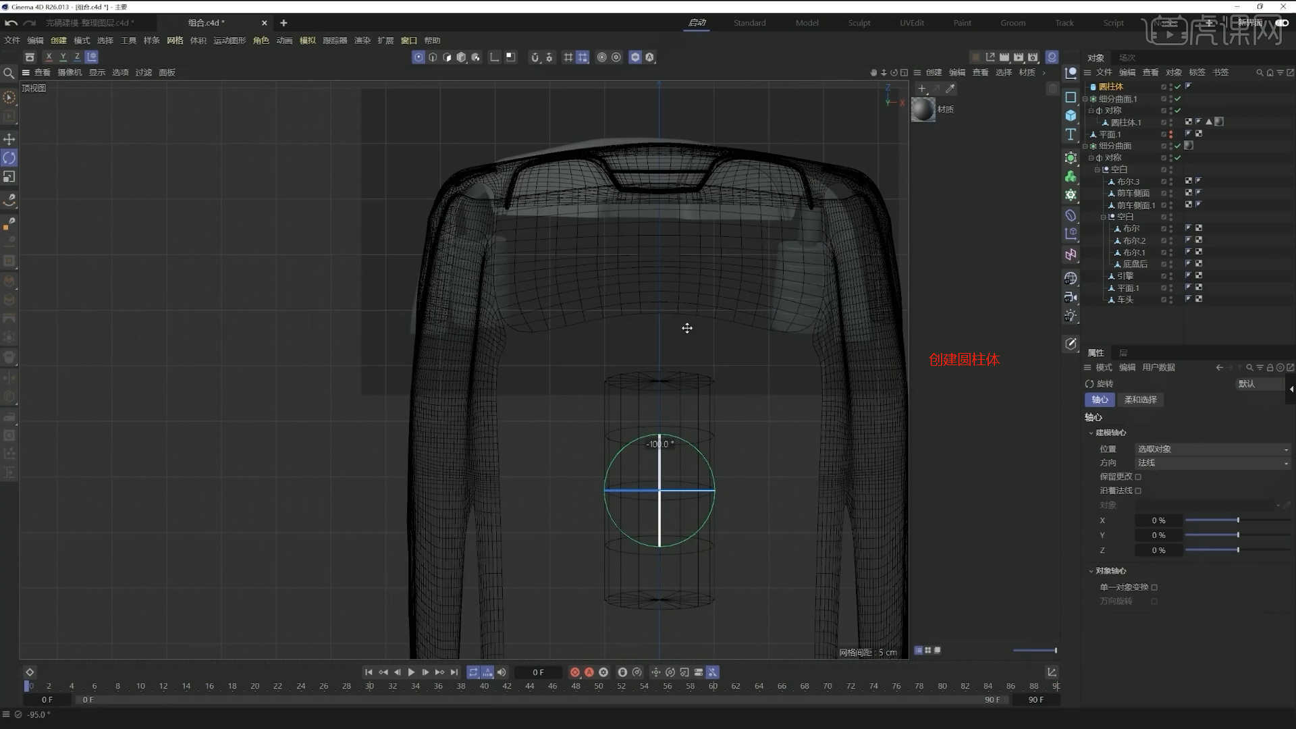This screenshot has width=1296, height=729.
Task: Adjust the X axis percentage slider
Action: tap(1237, 520)
